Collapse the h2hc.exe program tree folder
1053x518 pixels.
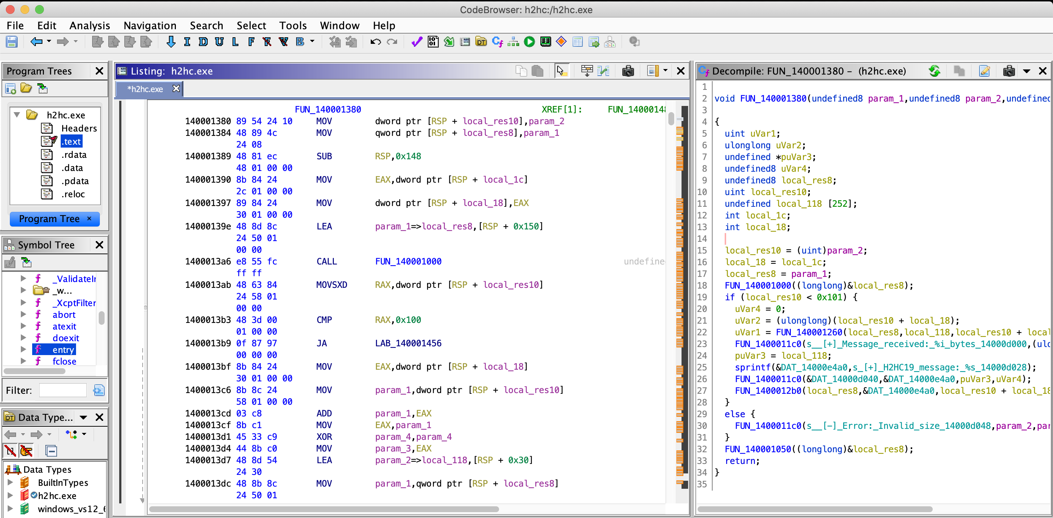point(17,115)
